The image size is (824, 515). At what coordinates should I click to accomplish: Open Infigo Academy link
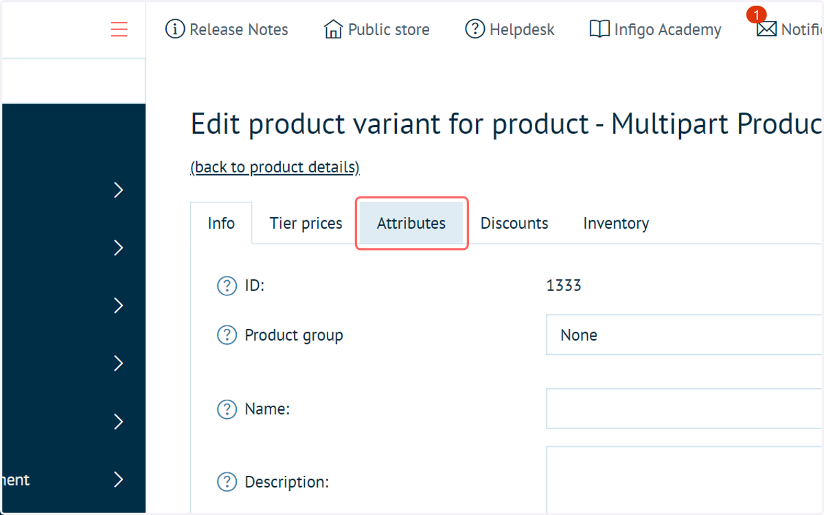pyautogui.click(x=667, y=30)
